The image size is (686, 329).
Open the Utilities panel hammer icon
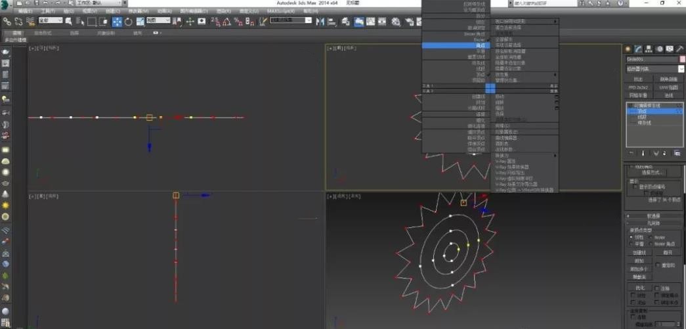pos(680,49)
